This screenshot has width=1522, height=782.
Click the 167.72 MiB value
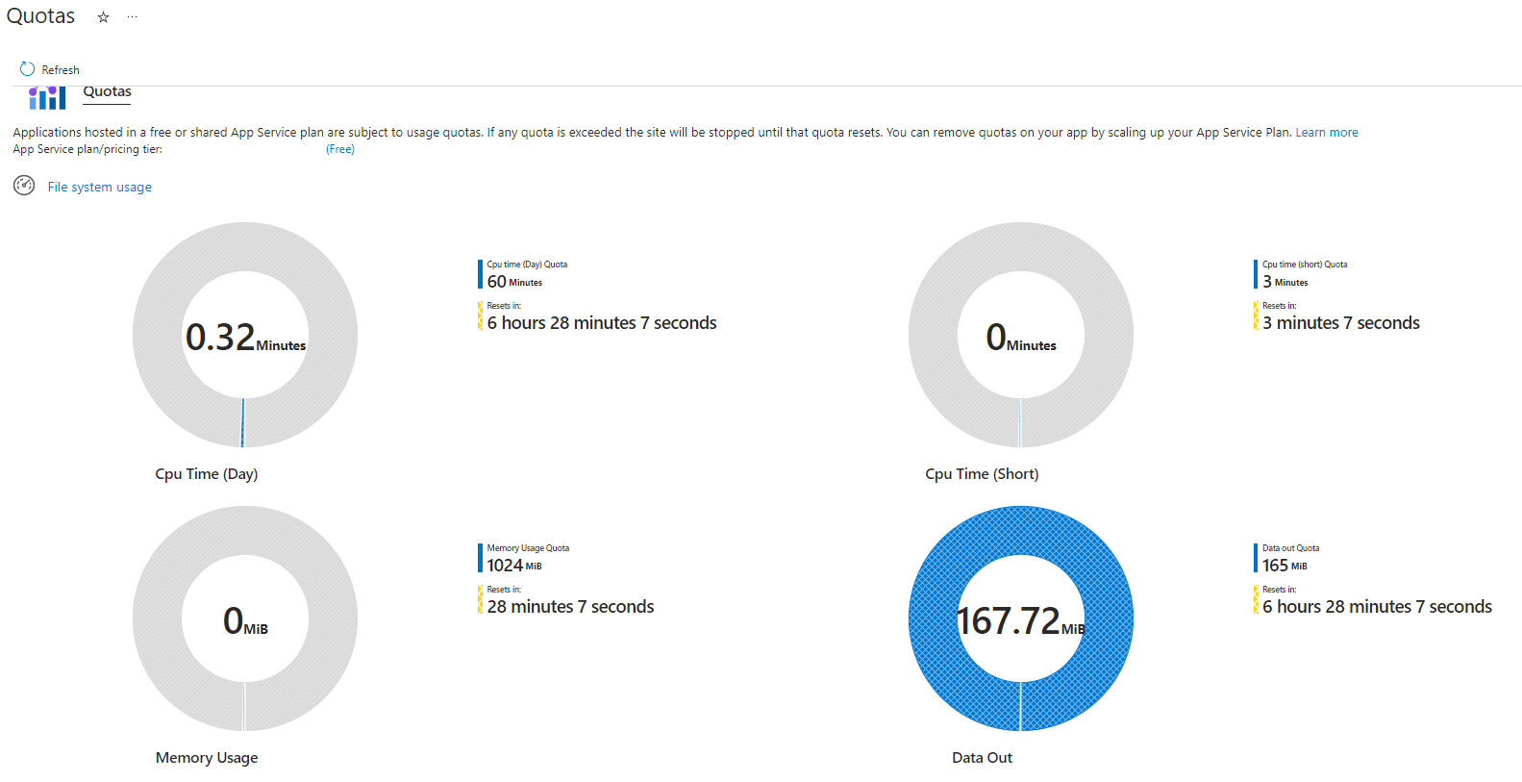click(1021, 621)
